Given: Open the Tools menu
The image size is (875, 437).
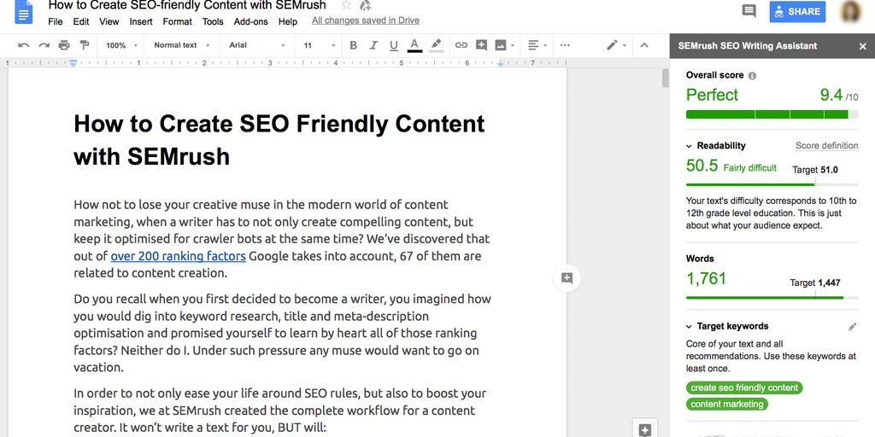Looking at the screenshot, I should 213,21.
